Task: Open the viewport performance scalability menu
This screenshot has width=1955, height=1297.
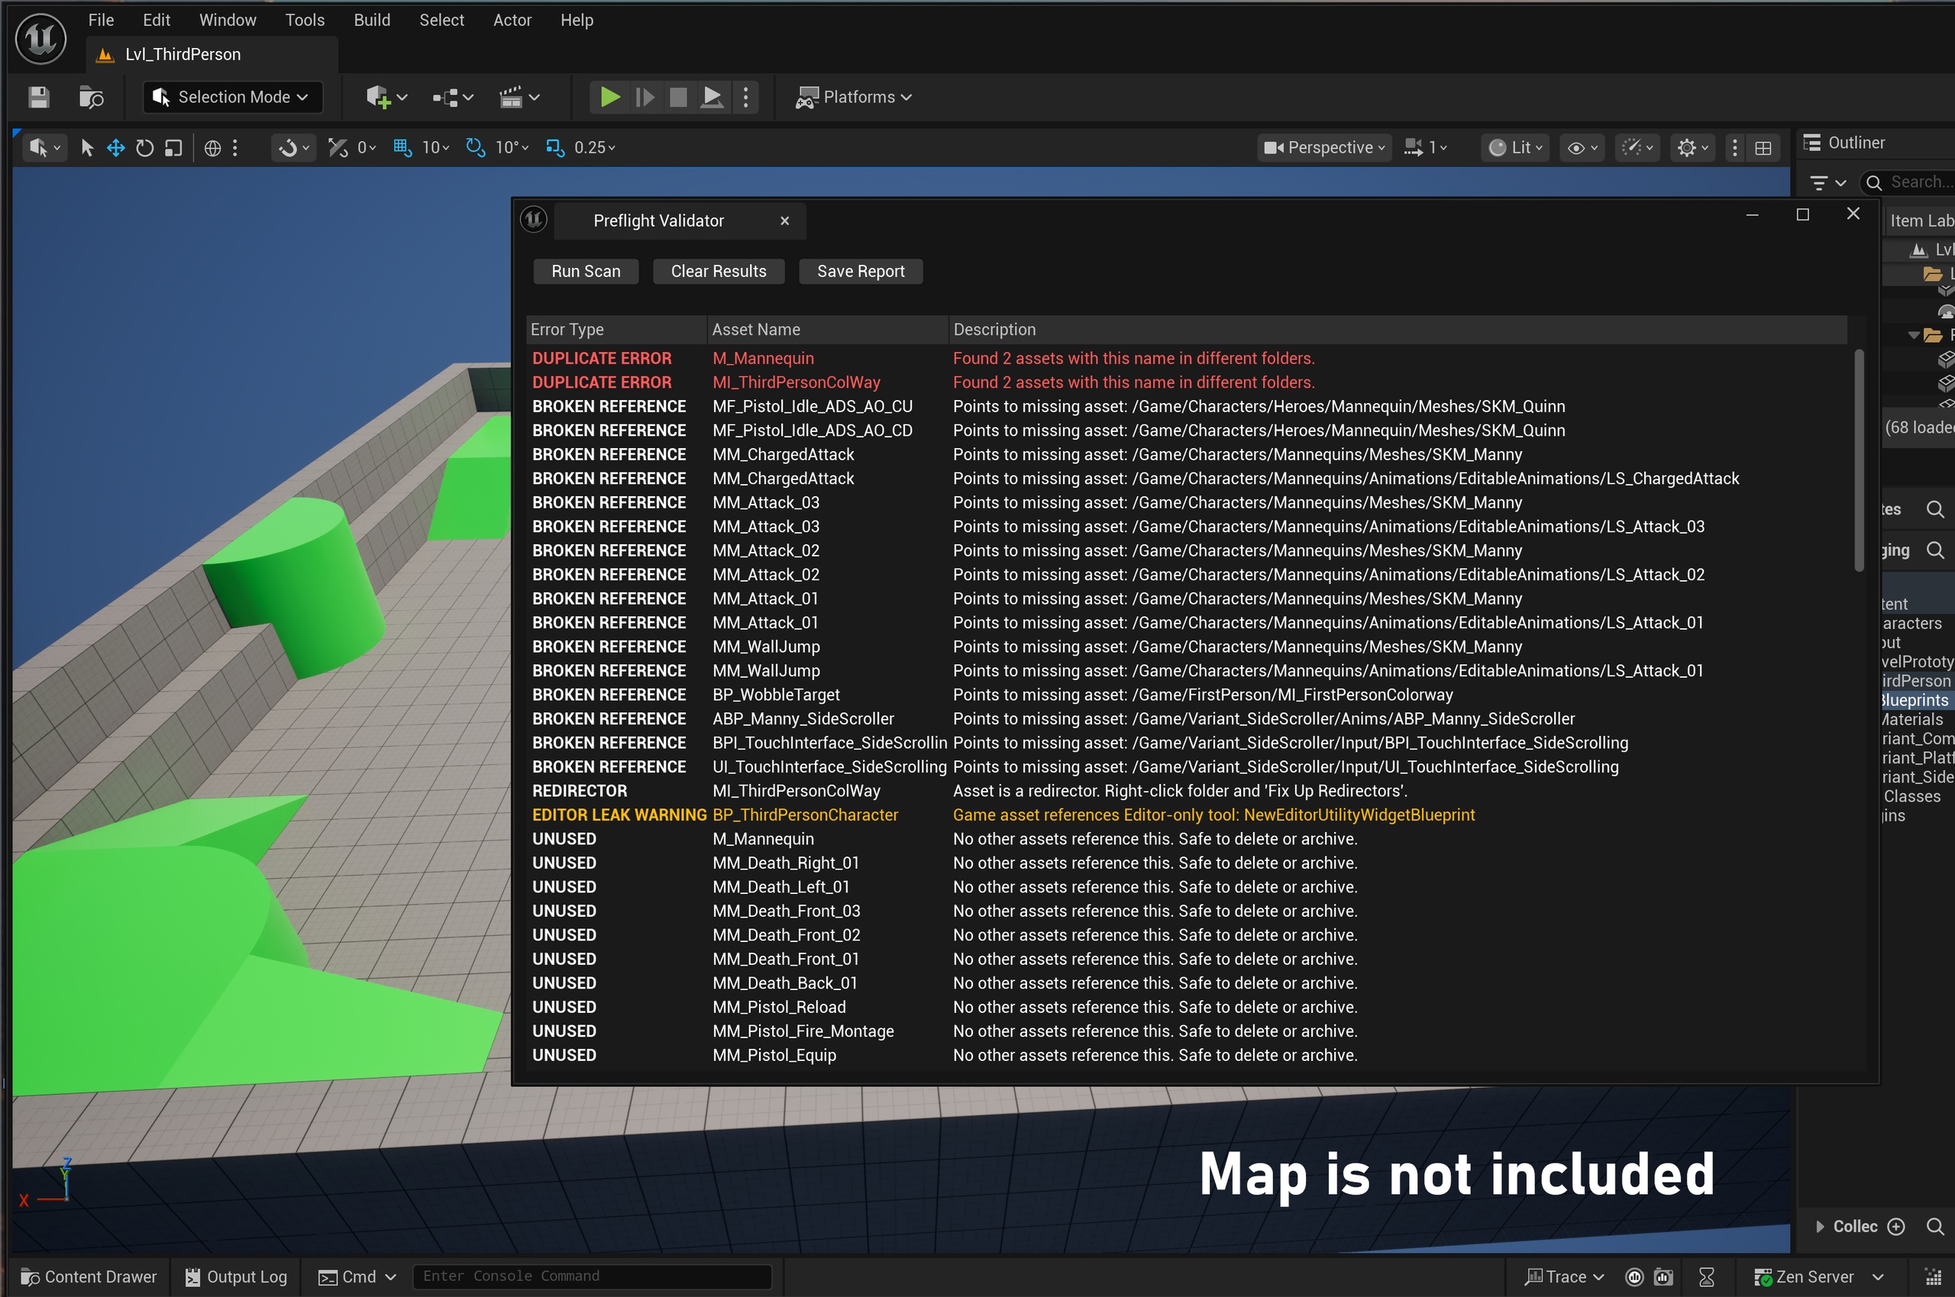Action: pyautogui.click(x=1637, y=147)
